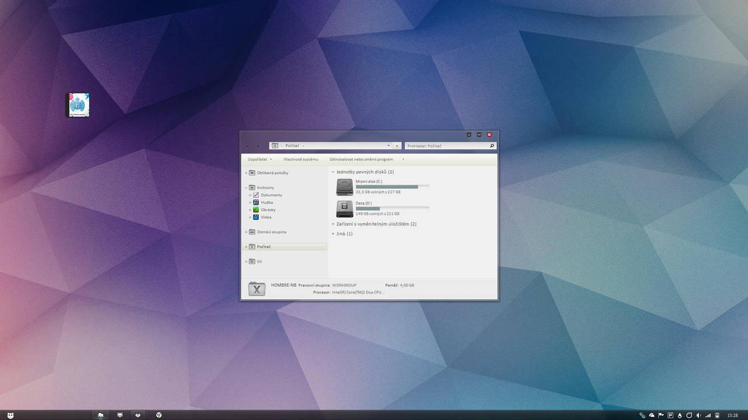Select the Dokumenty library icon
The image size is (748, 420).
pos(256,195)
